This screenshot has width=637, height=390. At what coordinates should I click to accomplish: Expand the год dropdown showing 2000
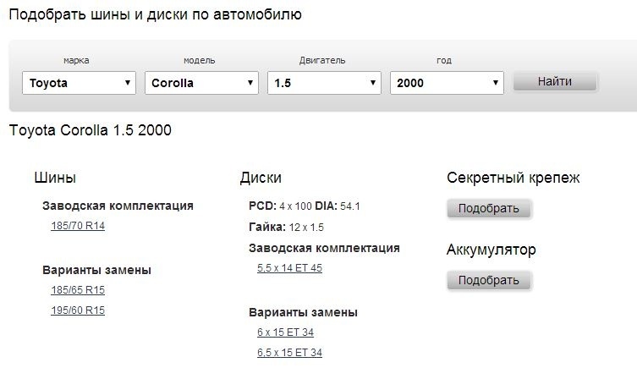[x=446, y=83]
